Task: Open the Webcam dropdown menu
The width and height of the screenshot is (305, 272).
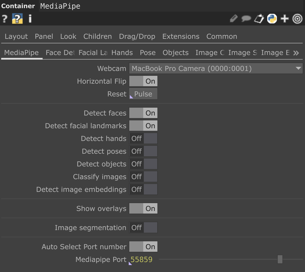Action: [x=216, y=69]
